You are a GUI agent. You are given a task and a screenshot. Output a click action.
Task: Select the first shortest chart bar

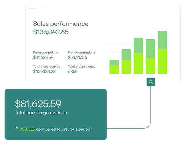pos(114,67)
